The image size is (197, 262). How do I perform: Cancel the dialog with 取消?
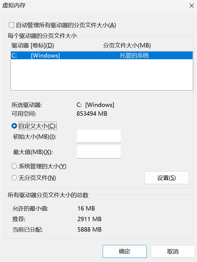[x=173, y=251]
